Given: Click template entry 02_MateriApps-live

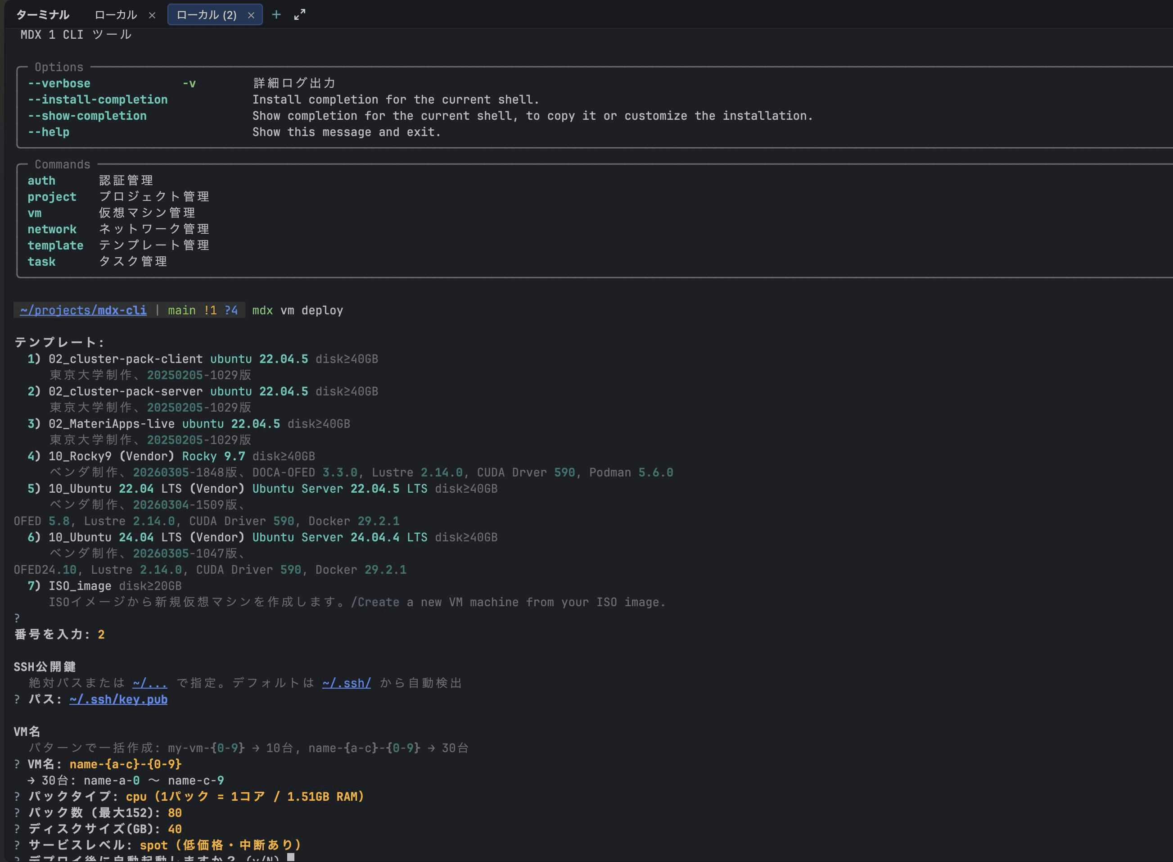Looking at the screenshot, I should [x=112, y=424].
